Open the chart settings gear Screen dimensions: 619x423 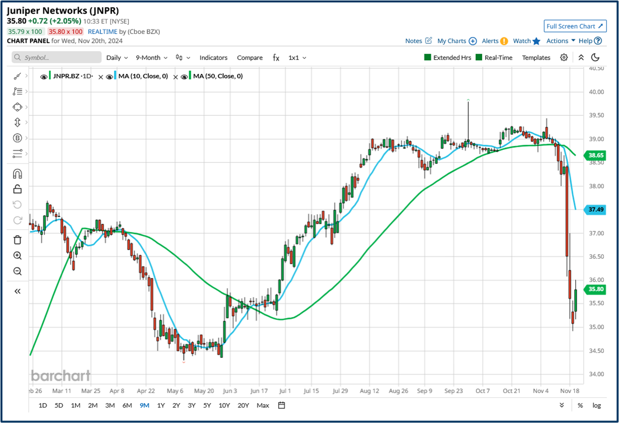(564, 57)
